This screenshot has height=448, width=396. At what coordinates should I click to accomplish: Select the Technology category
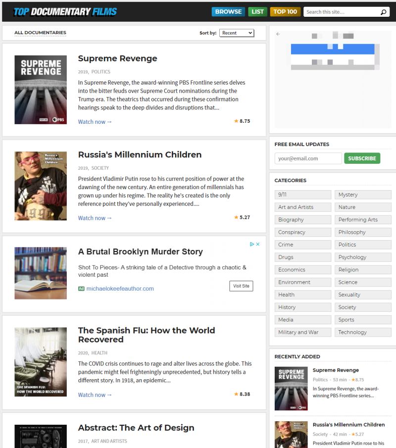[363, 332]
